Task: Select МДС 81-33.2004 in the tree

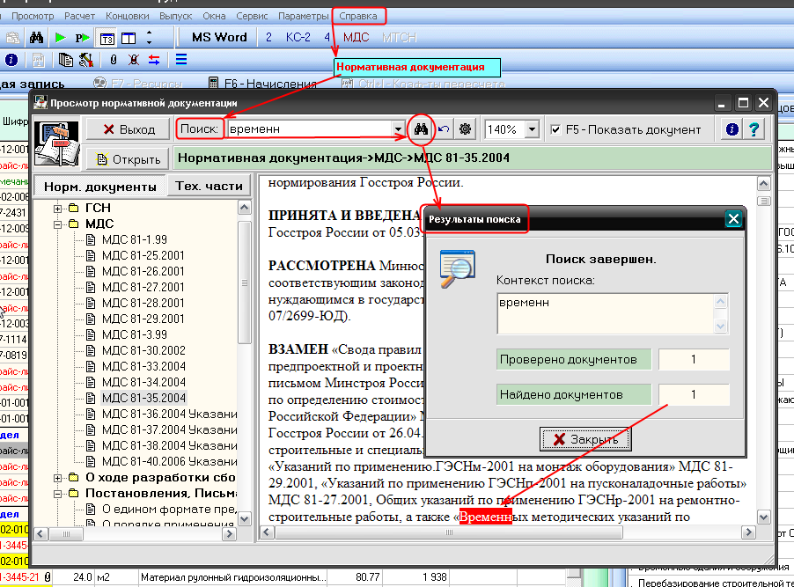Action: coord(143,366)
